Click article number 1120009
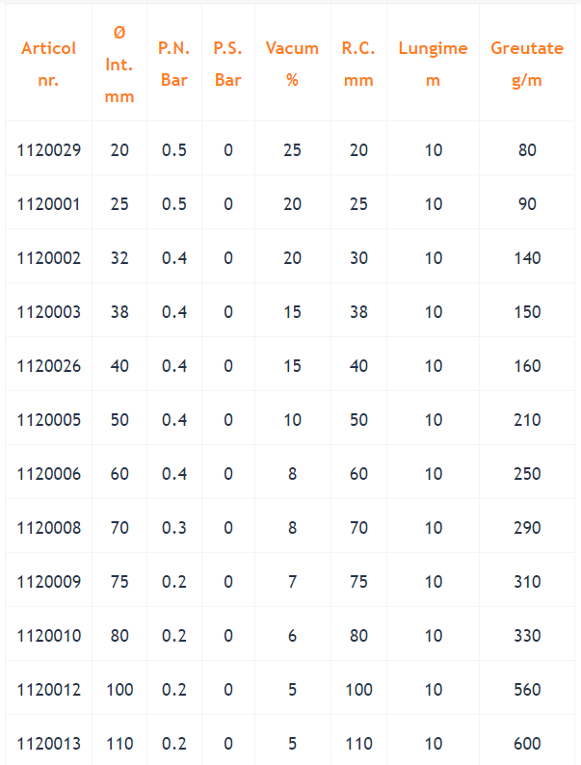The image size is (581, 765). (x=49, y=582)
